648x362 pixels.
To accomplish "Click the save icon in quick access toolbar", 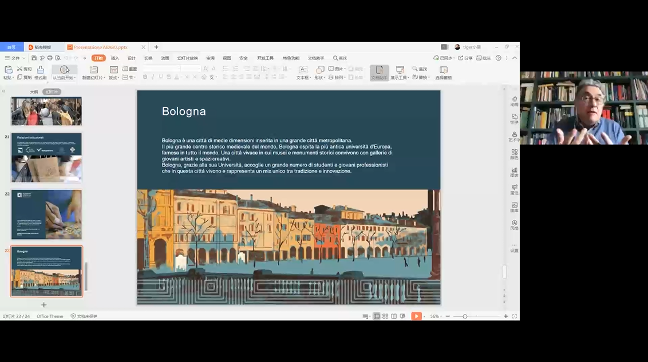I will click(x=35, y=58).
